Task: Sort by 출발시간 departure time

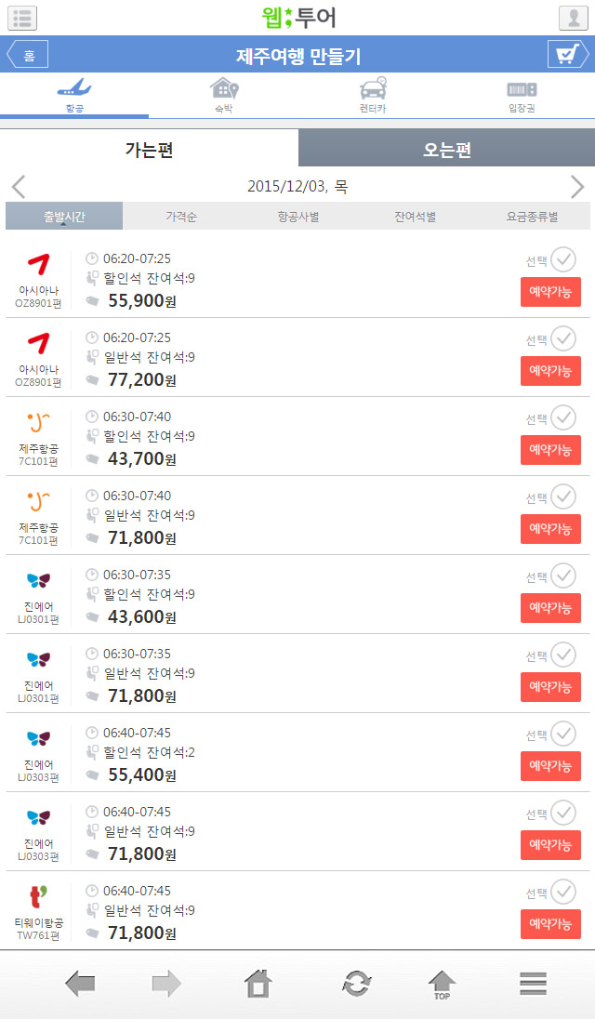Action: pyautogui.click(x=64, y=217)
